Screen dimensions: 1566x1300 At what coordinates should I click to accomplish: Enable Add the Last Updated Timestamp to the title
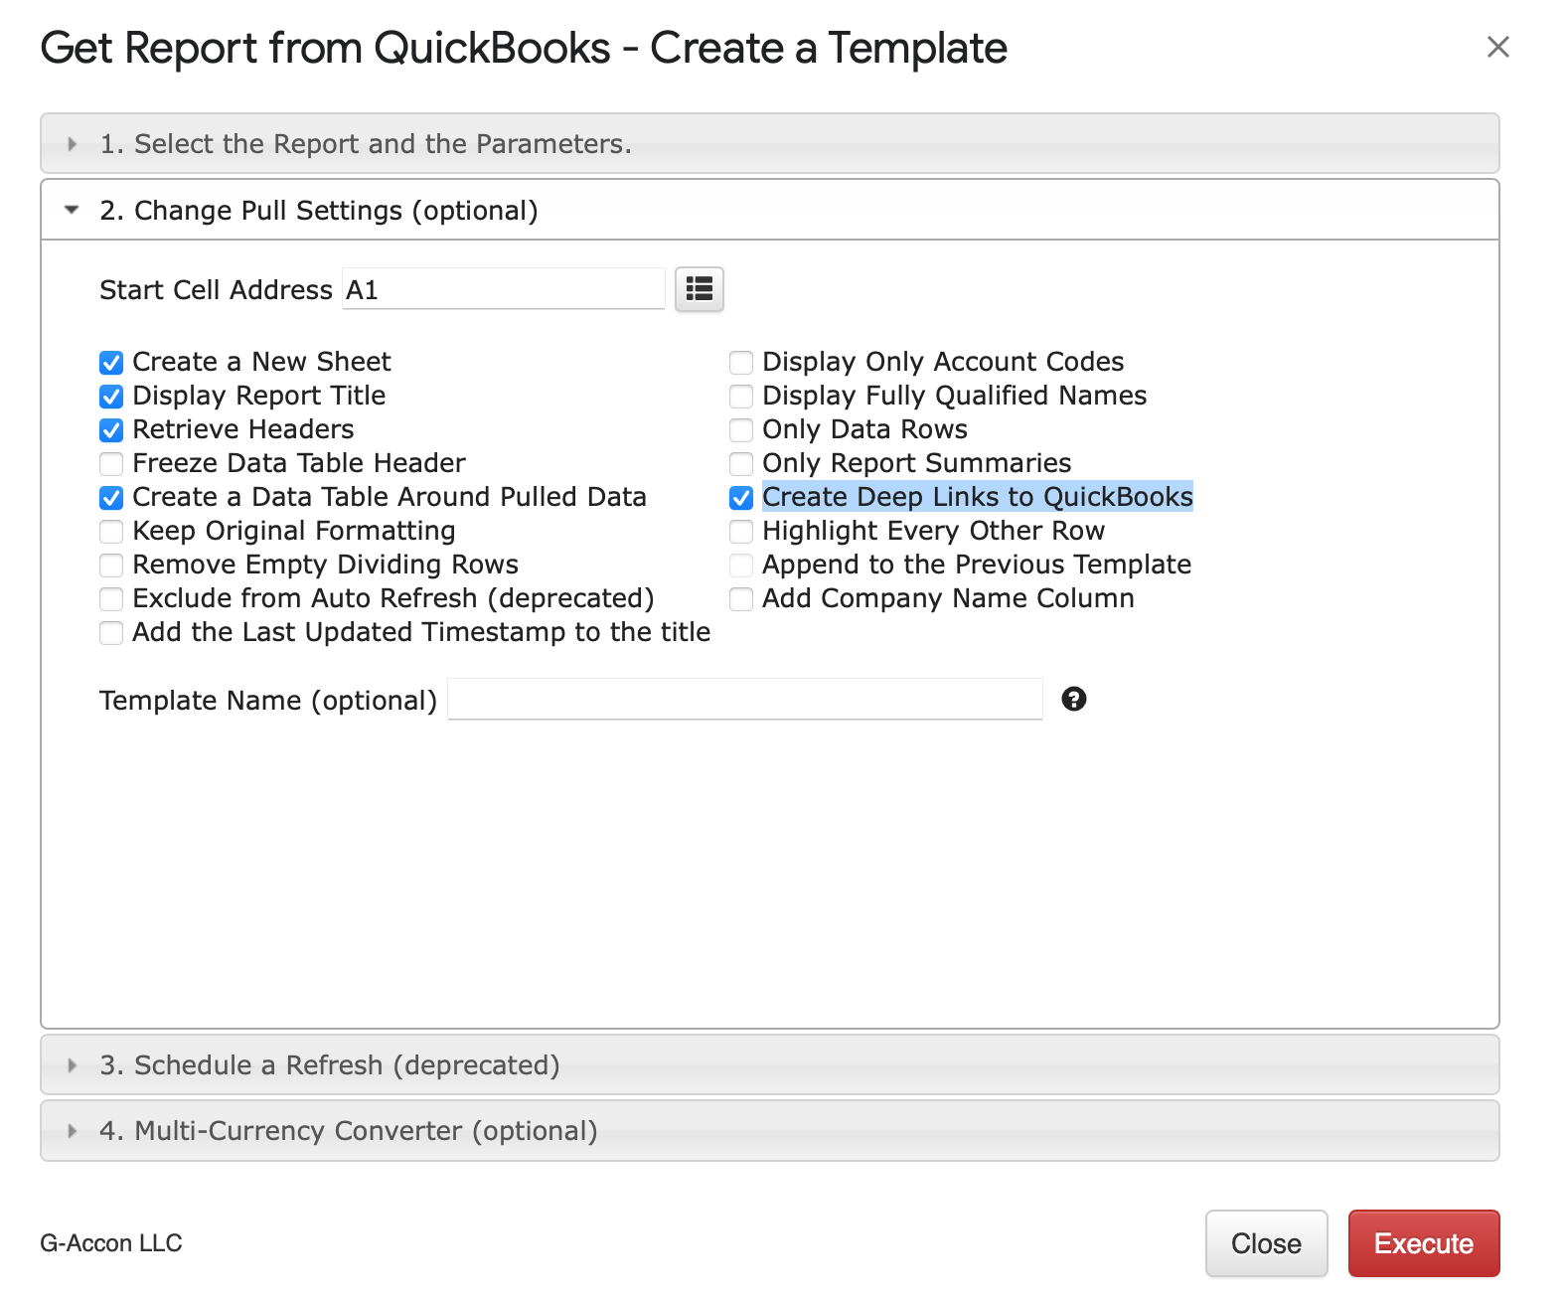(111, 633)
